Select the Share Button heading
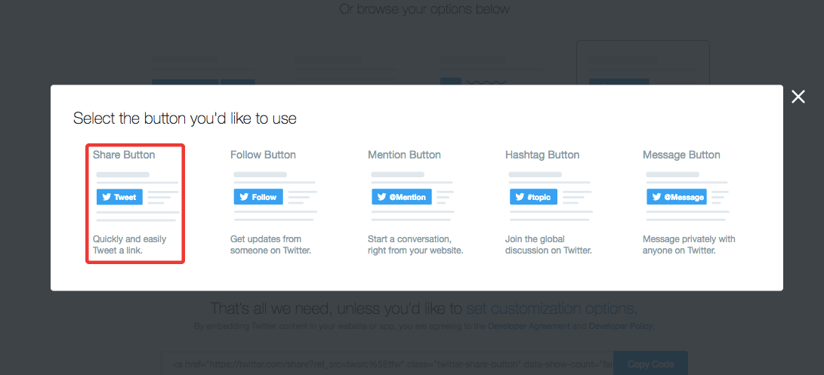This screenshot has height=375, width=824. (124, 155)
